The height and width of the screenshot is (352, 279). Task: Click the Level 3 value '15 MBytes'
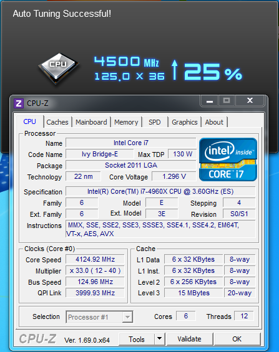[193, 293]
